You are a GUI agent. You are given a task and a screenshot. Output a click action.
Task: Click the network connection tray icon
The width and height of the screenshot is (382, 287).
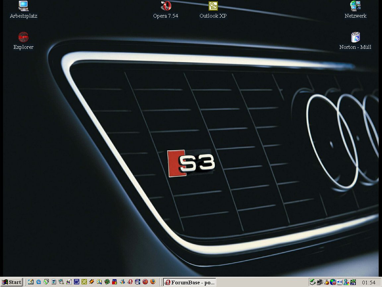click(320, 282)
